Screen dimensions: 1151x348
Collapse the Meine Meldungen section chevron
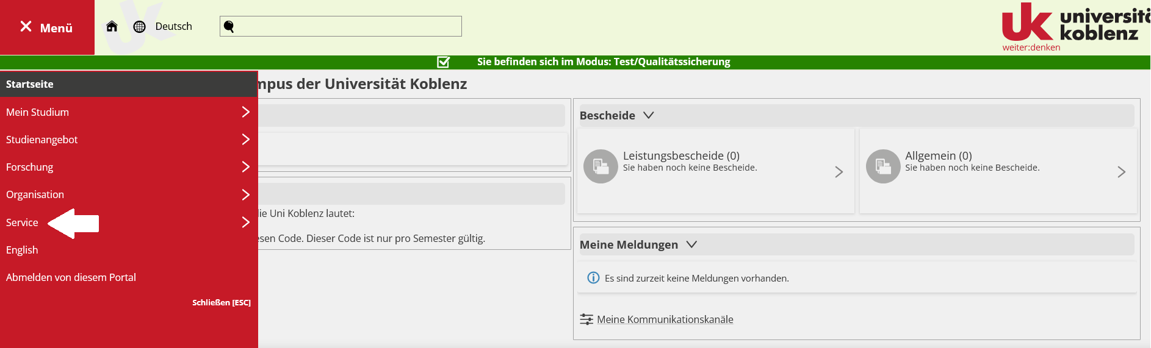click(x=691, y=244)
